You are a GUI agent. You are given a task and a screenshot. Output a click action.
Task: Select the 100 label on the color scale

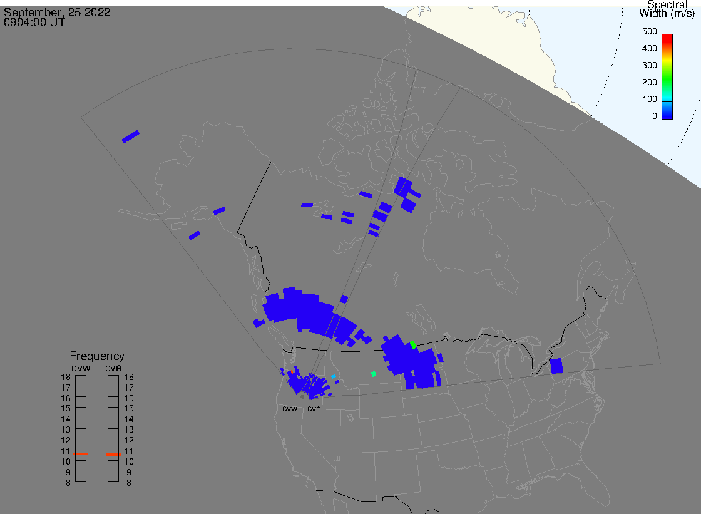point(650,100)
